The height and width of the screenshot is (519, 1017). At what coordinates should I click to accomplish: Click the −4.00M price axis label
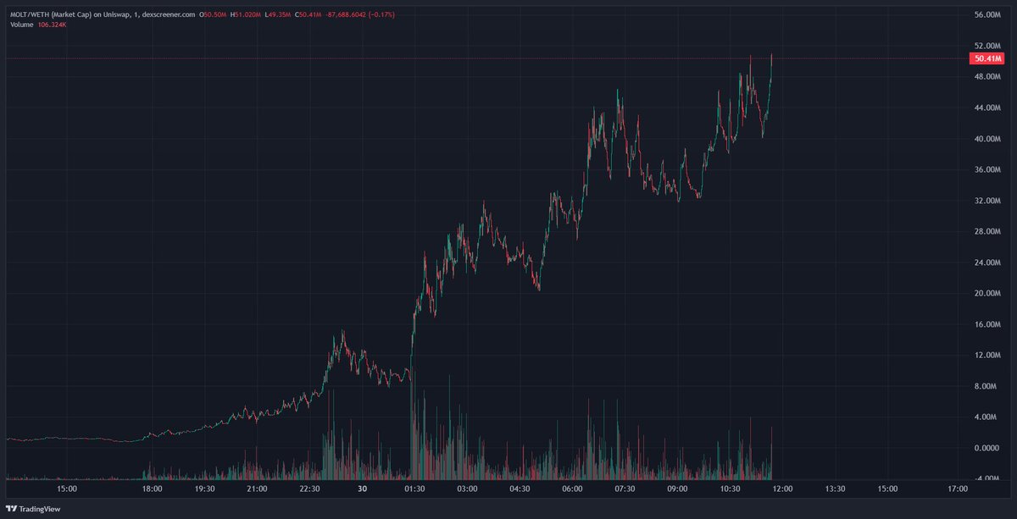(x=986, y=479)
